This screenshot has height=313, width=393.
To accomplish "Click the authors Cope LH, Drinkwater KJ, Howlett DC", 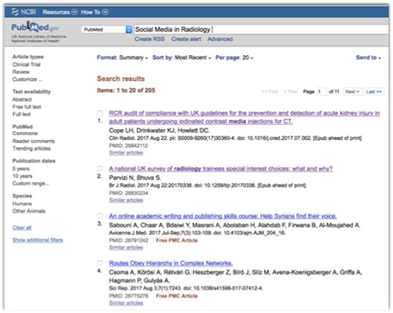I will [x=160, y=131].
